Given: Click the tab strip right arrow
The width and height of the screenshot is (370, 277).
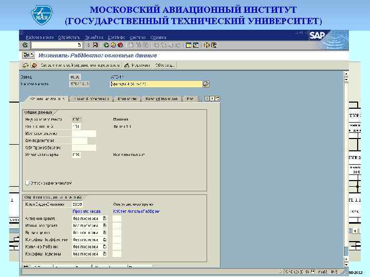Looking at the screenshot, I should [212, 98].
